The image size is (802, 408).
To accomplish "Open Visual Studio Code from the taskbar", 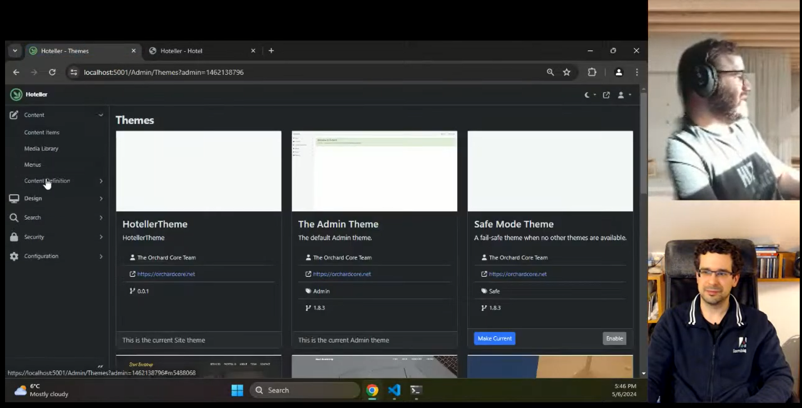I will [x=394, y=390].
